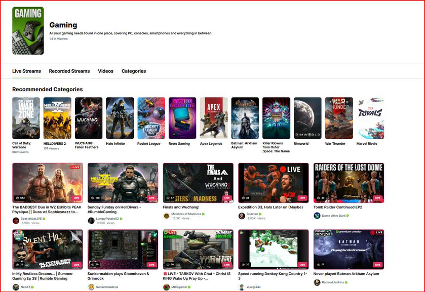Click LIVE badge on Tomb Raider stream
425x292 pixels.
(x=377, y=198)
